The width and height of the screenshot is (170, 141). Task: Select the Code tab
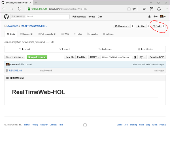click(x=11, y=34)
